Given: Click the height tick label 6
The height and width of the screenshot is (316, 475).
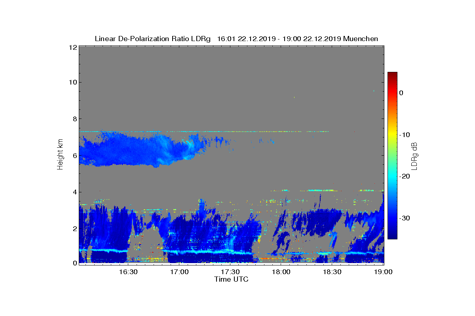Looking at the screenshot, I should point(74,156).
